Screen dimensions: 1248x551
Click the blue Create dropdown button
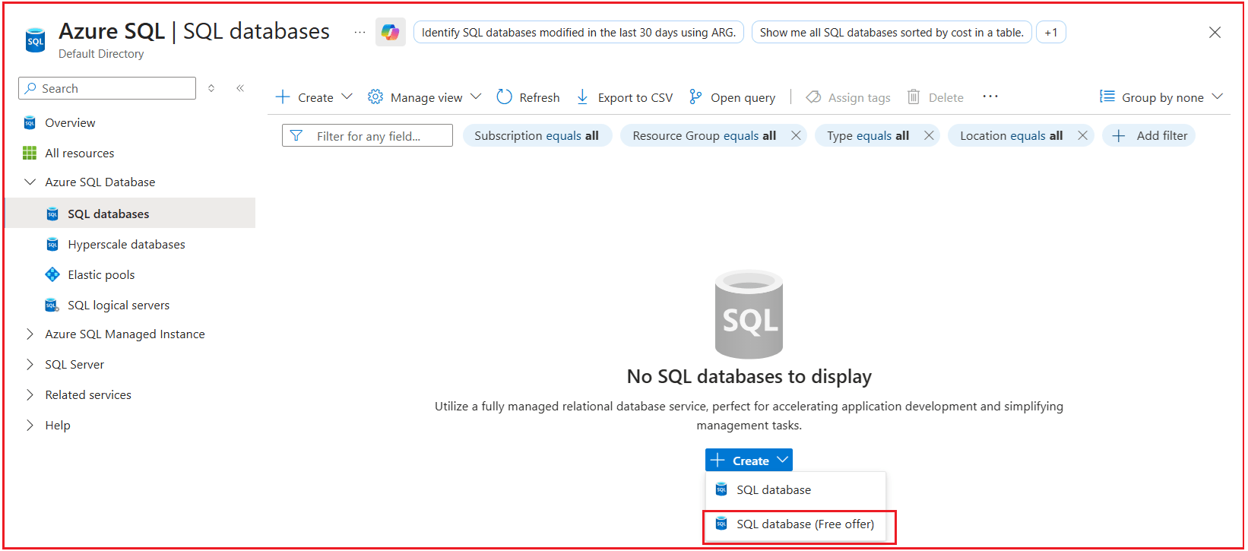tap(749, 460)
